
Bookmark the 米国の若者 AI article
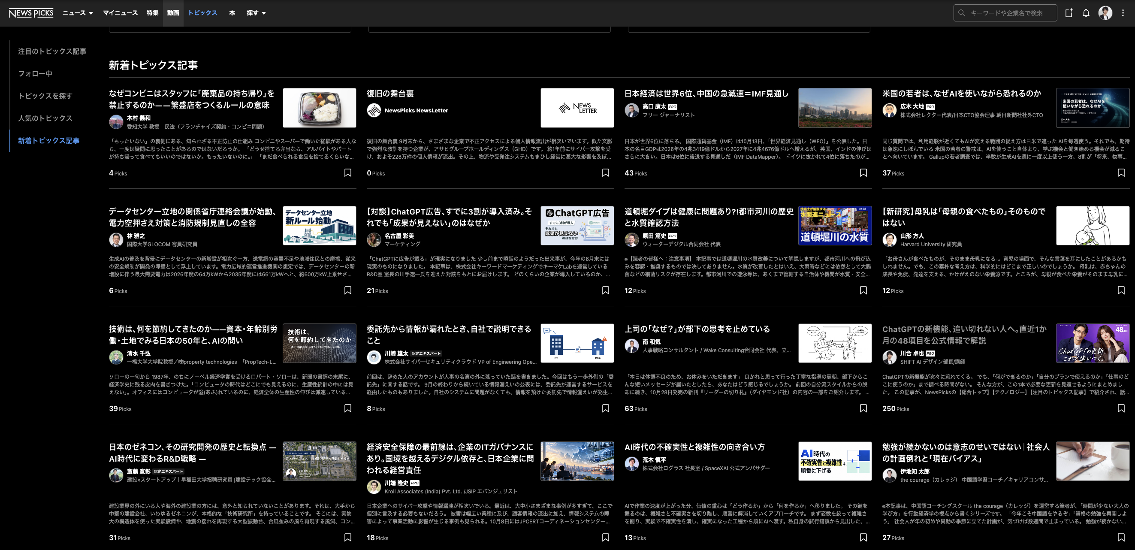(x=1121, y=173)
